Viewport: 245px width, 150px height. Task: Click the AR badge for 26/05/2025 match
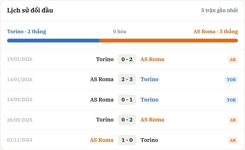pos(233,120)
